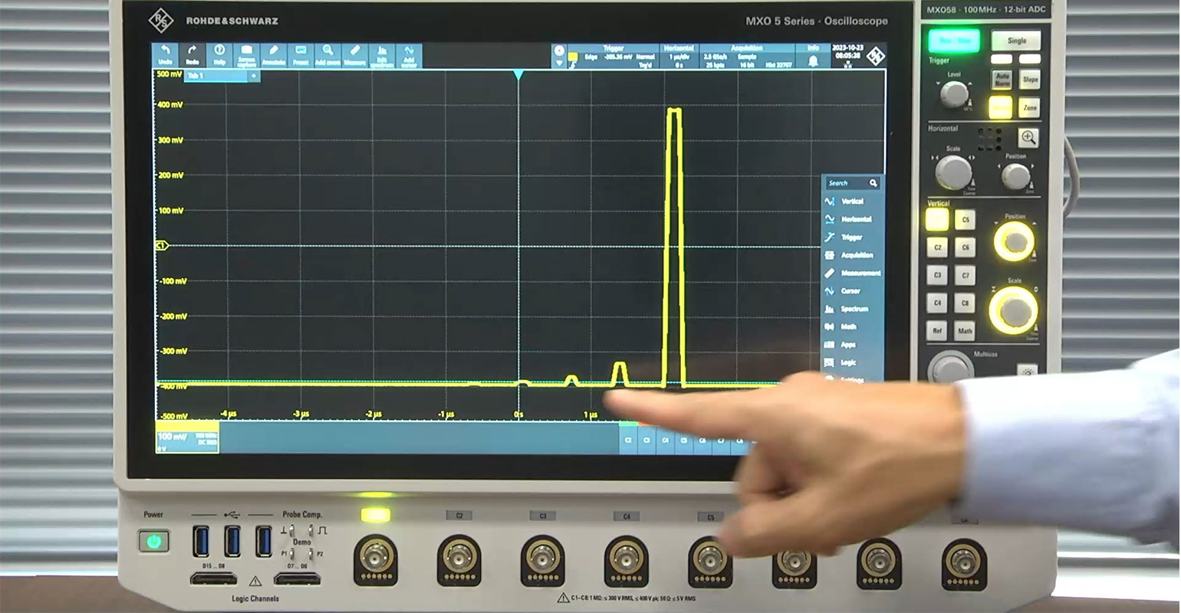Toggle channel C2 on in bottom bar

coord(628,440)
